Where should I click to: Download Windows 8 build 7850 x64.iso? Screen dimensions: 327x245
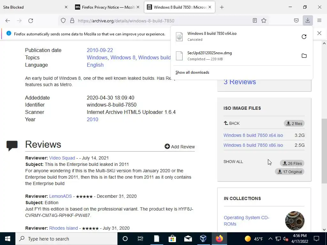coord(253,135)
